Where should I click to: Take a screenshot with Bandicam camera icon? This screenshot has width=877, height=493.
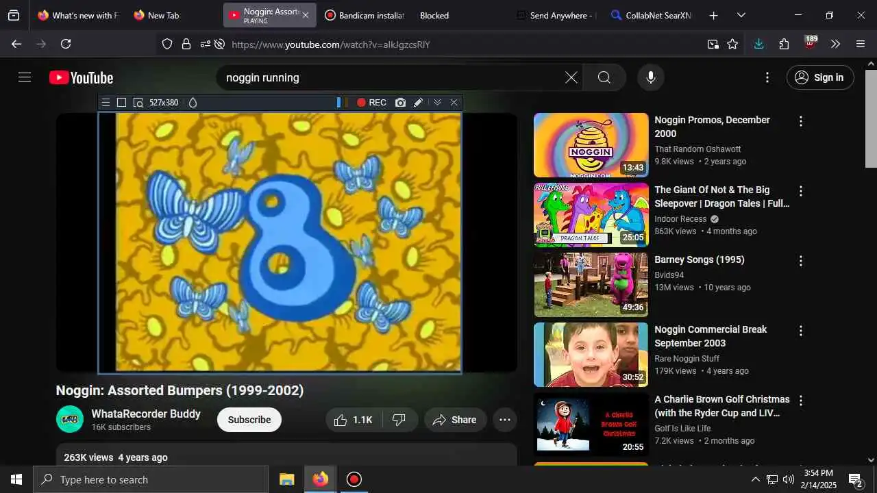pos(400,103)
